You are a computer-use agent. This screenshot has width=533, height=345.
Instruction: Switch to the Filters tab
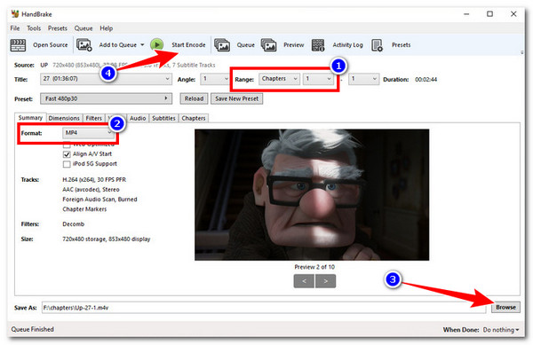click(94, 118)
